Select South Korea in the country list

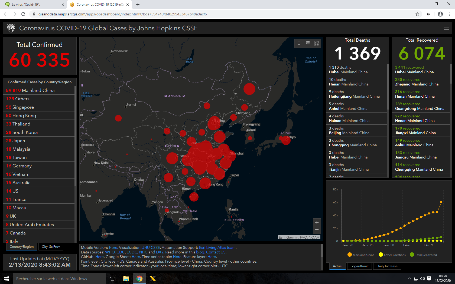38,132
